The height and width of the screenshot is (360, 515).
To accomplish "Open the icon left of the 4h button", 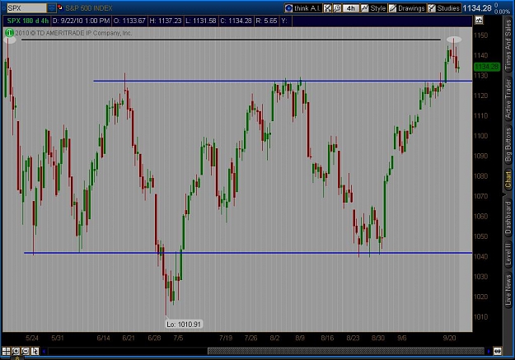I will pos(337,8).
